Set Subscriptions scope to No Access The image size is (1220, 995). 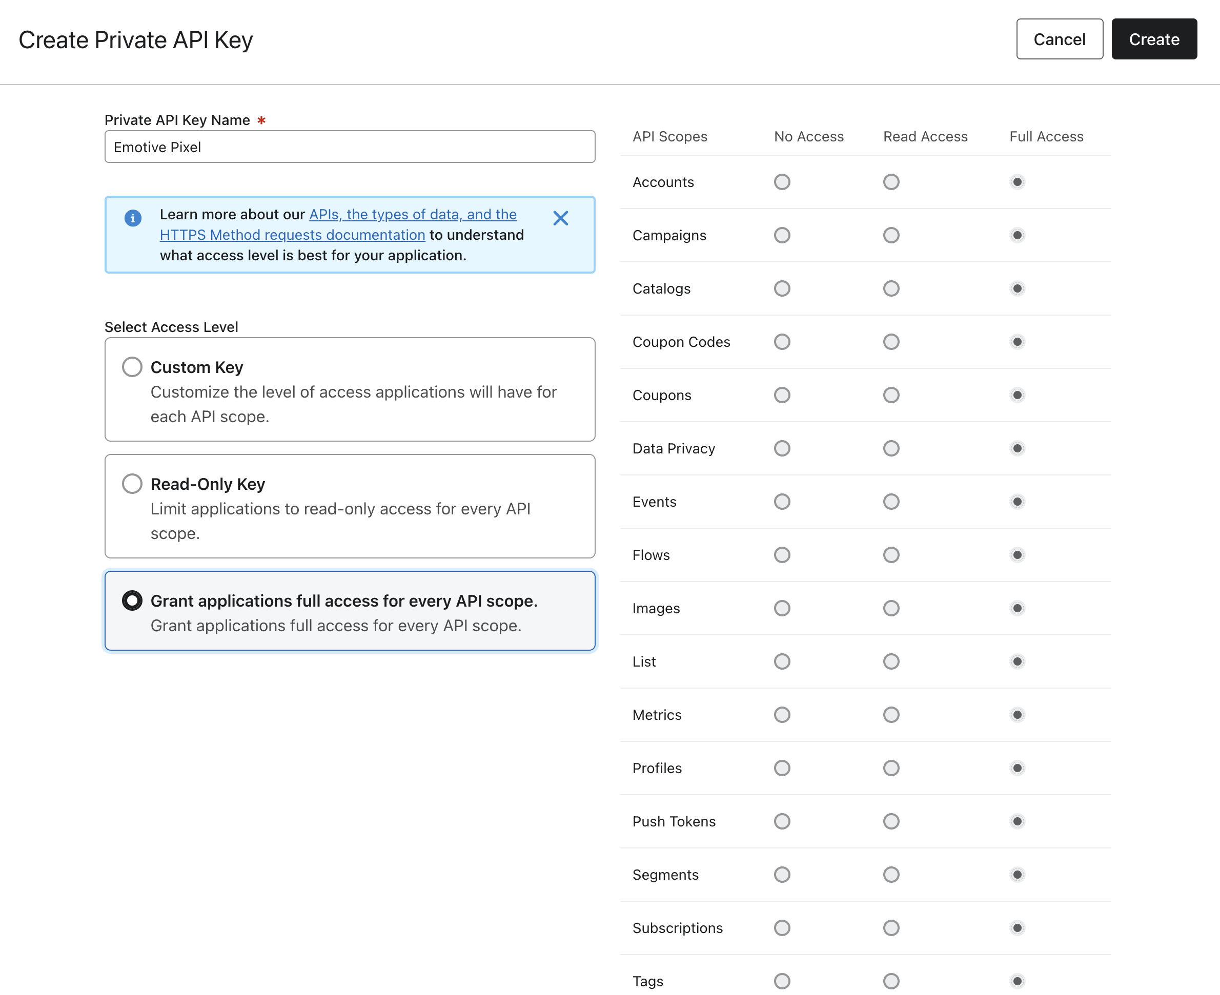pyautogui.click(x=781, y=927)
